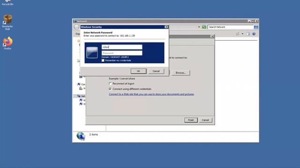Click the Enter Network Password heading
This screenshot has height=168, width=300.
(x=98, y=33)
